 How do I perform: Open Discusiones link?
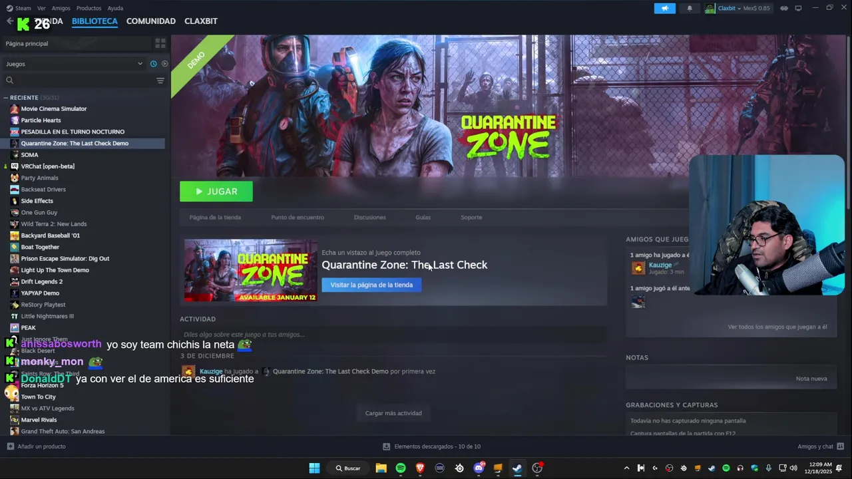pos(370,218)
